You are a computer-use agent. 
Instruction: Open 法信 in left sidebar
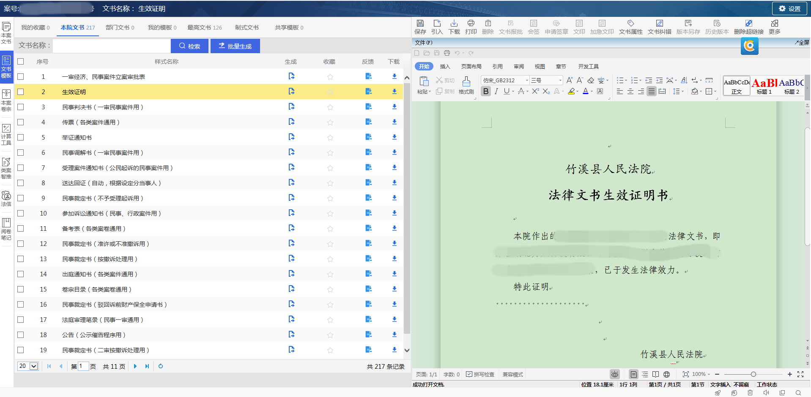coord(6,199)
